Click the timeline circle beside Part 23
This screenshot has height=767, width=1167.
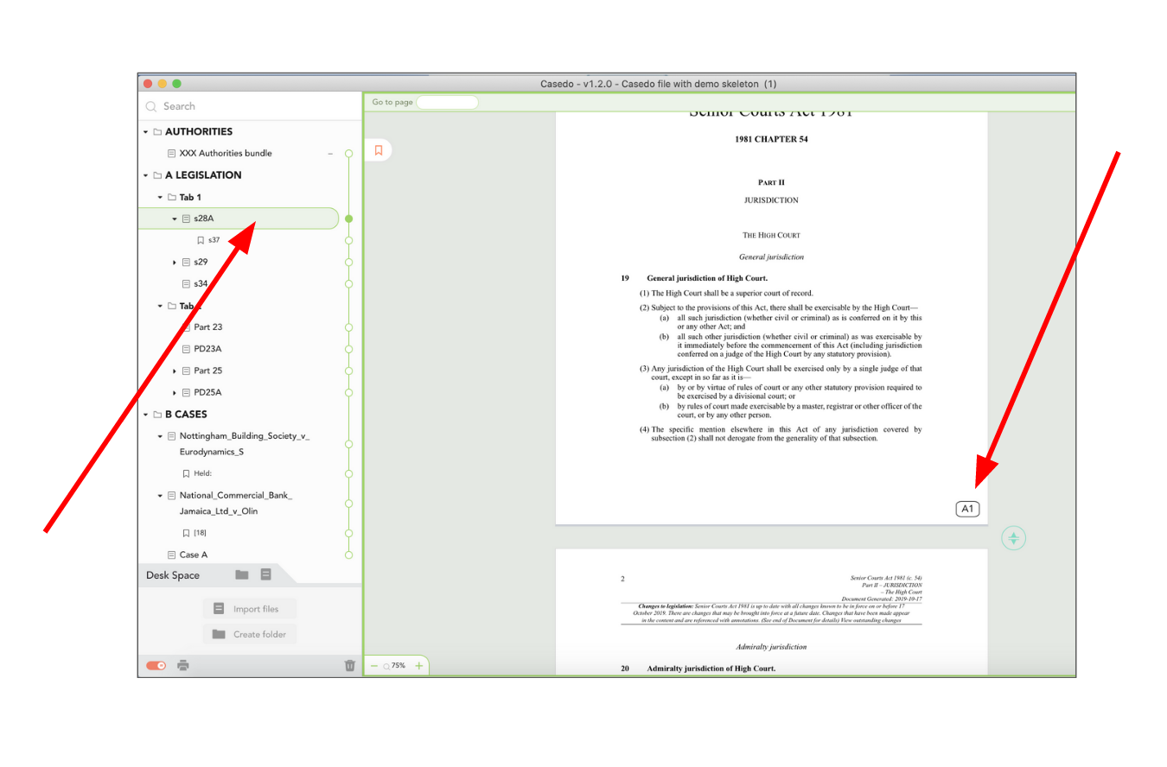pos(349,327)
